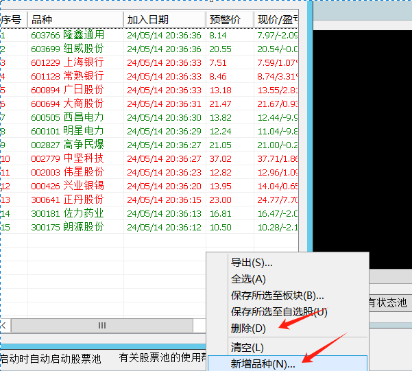Toggle 启动时自动启动股票池 option
This screenshot has height=371, width=412.
tap(51, 359)
